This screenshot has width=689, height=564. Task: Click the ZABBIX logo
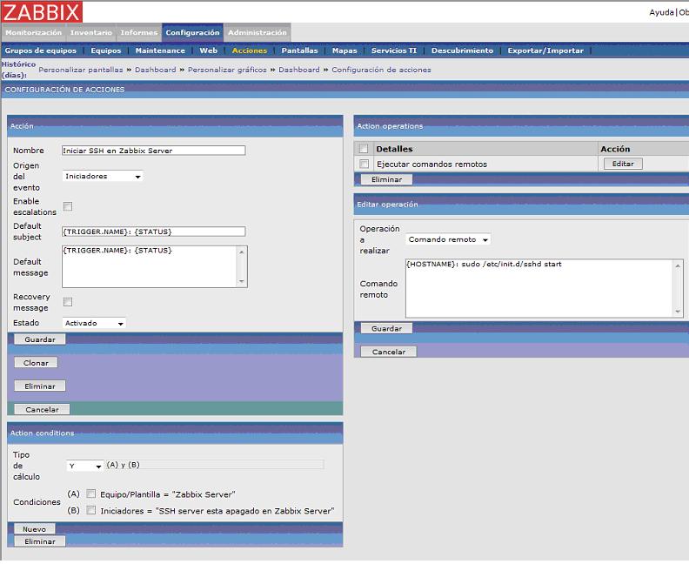tap(42, 12)
